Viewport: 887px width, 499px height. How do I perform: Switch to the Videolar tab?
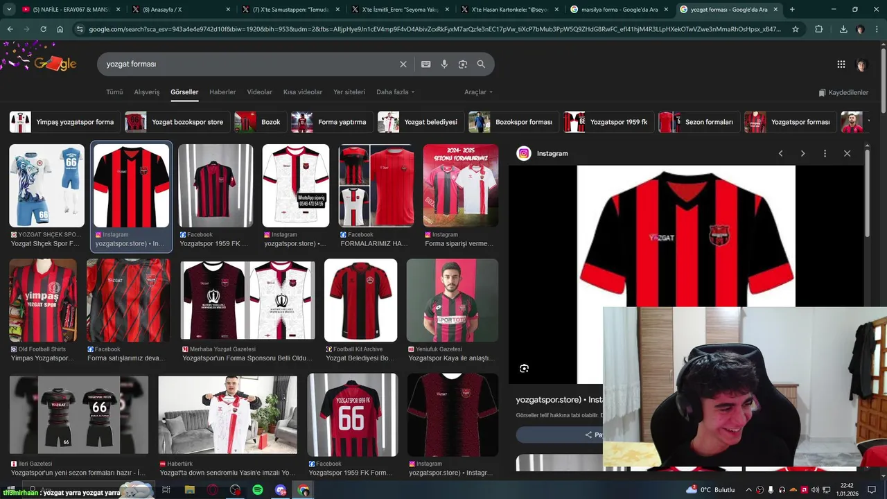(x=260, y=92)
